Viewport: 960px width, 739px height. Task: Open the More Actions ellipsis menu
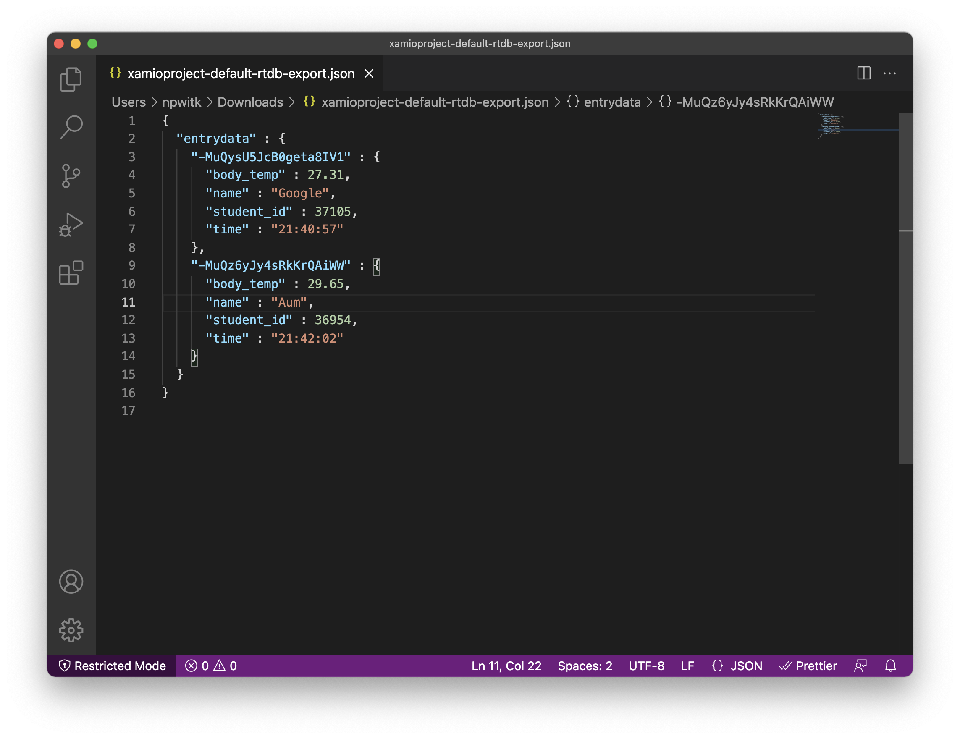pyautogui.click(x=889, y=73)
